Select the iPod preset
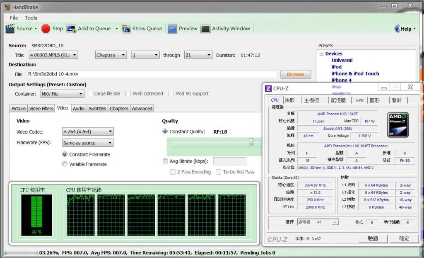 click(336, 67)
